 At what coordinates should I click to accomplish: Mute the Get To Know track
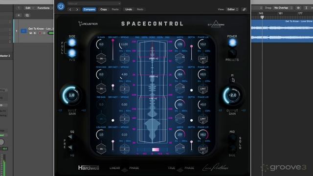pos(30,33)
